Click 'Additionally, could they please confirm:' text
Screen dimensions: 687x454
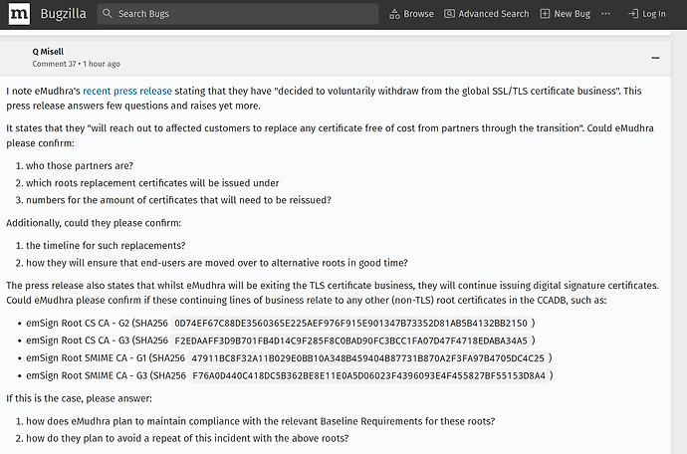coord(94,223)
